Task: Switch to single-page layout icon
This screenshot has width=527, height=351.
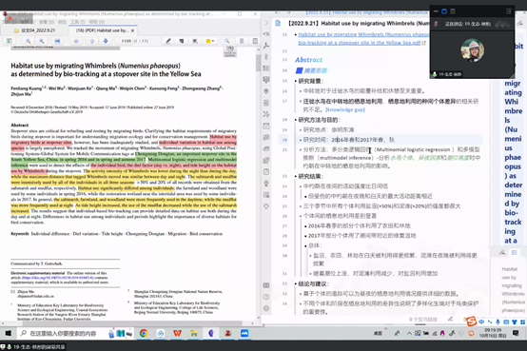Action: [242, 41]
